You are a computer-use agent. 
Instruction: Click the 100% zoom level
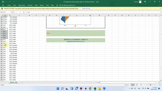point(160,85)
